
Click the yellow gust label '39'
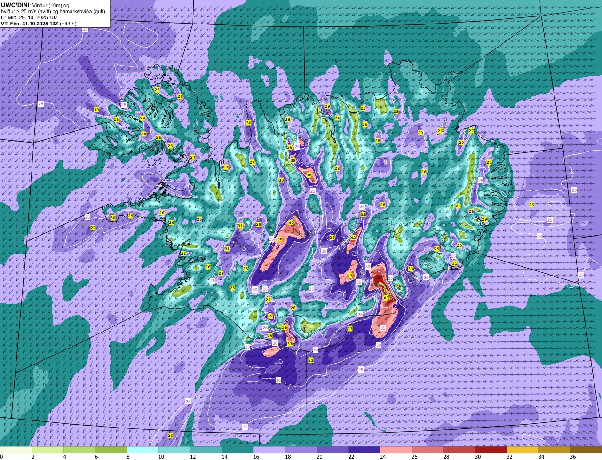pyautogui.click(x=293, y=160)
